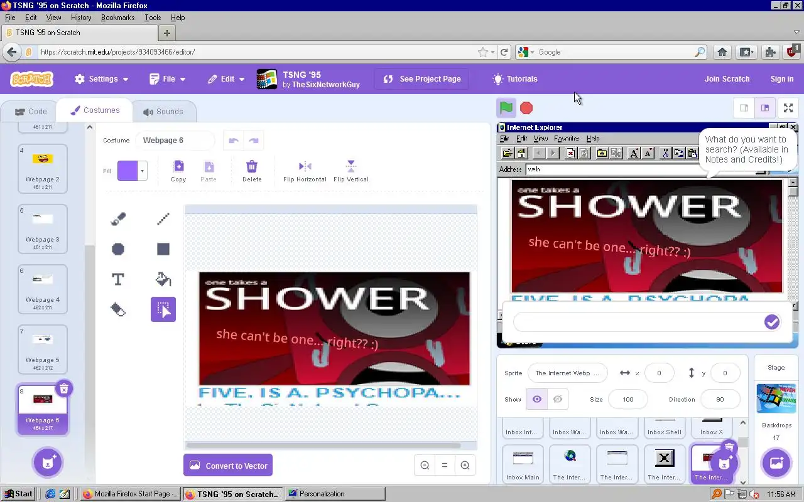Flip the costume horizontally
This screenshot has width=804, height=502.
coord(305,171)
